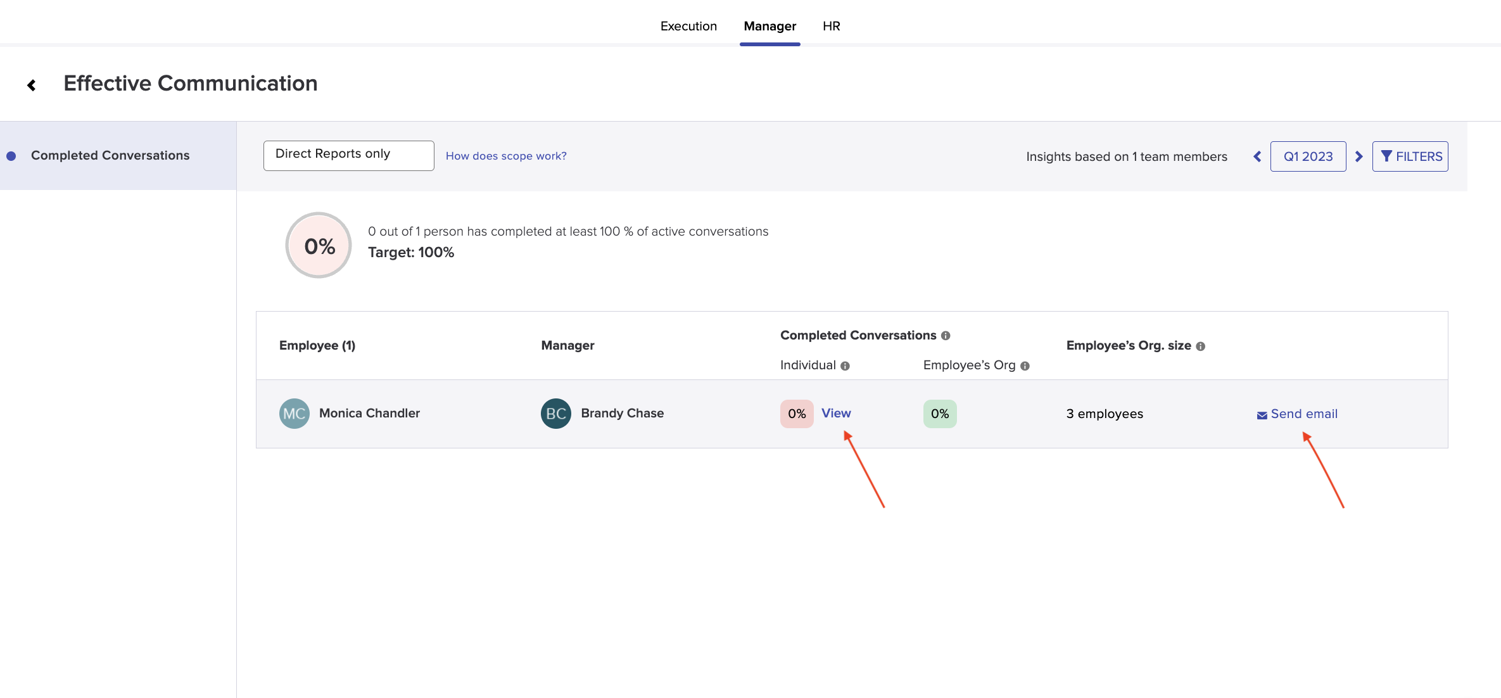Click info icon next to Employee's Org. size
This screenshot has height=698, width=1501.
[1200, 346]
